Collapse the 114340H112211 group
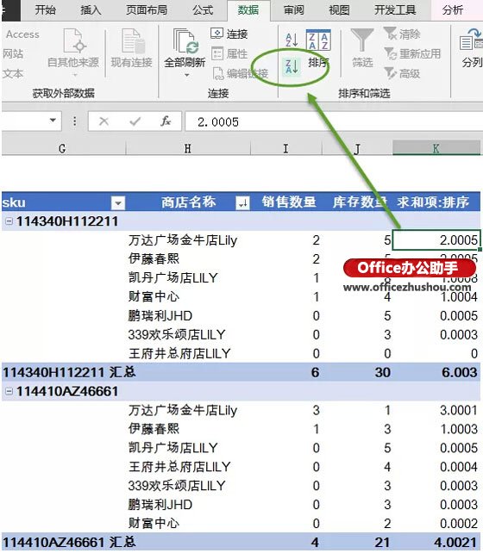The height and width of the screenshot is (553, 483). tap(9, 221)
